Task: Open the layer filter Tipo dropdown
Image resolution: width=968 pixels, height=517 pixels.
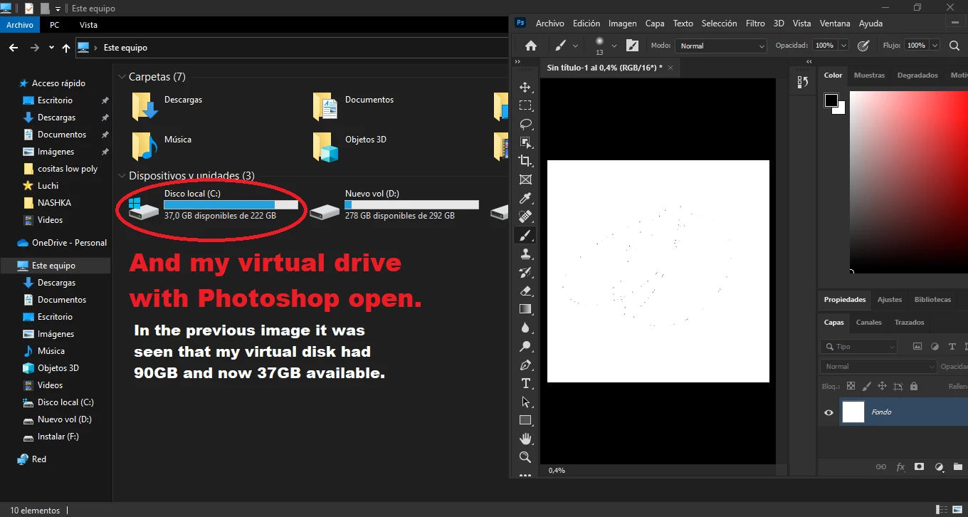Action: click(858, 347)
